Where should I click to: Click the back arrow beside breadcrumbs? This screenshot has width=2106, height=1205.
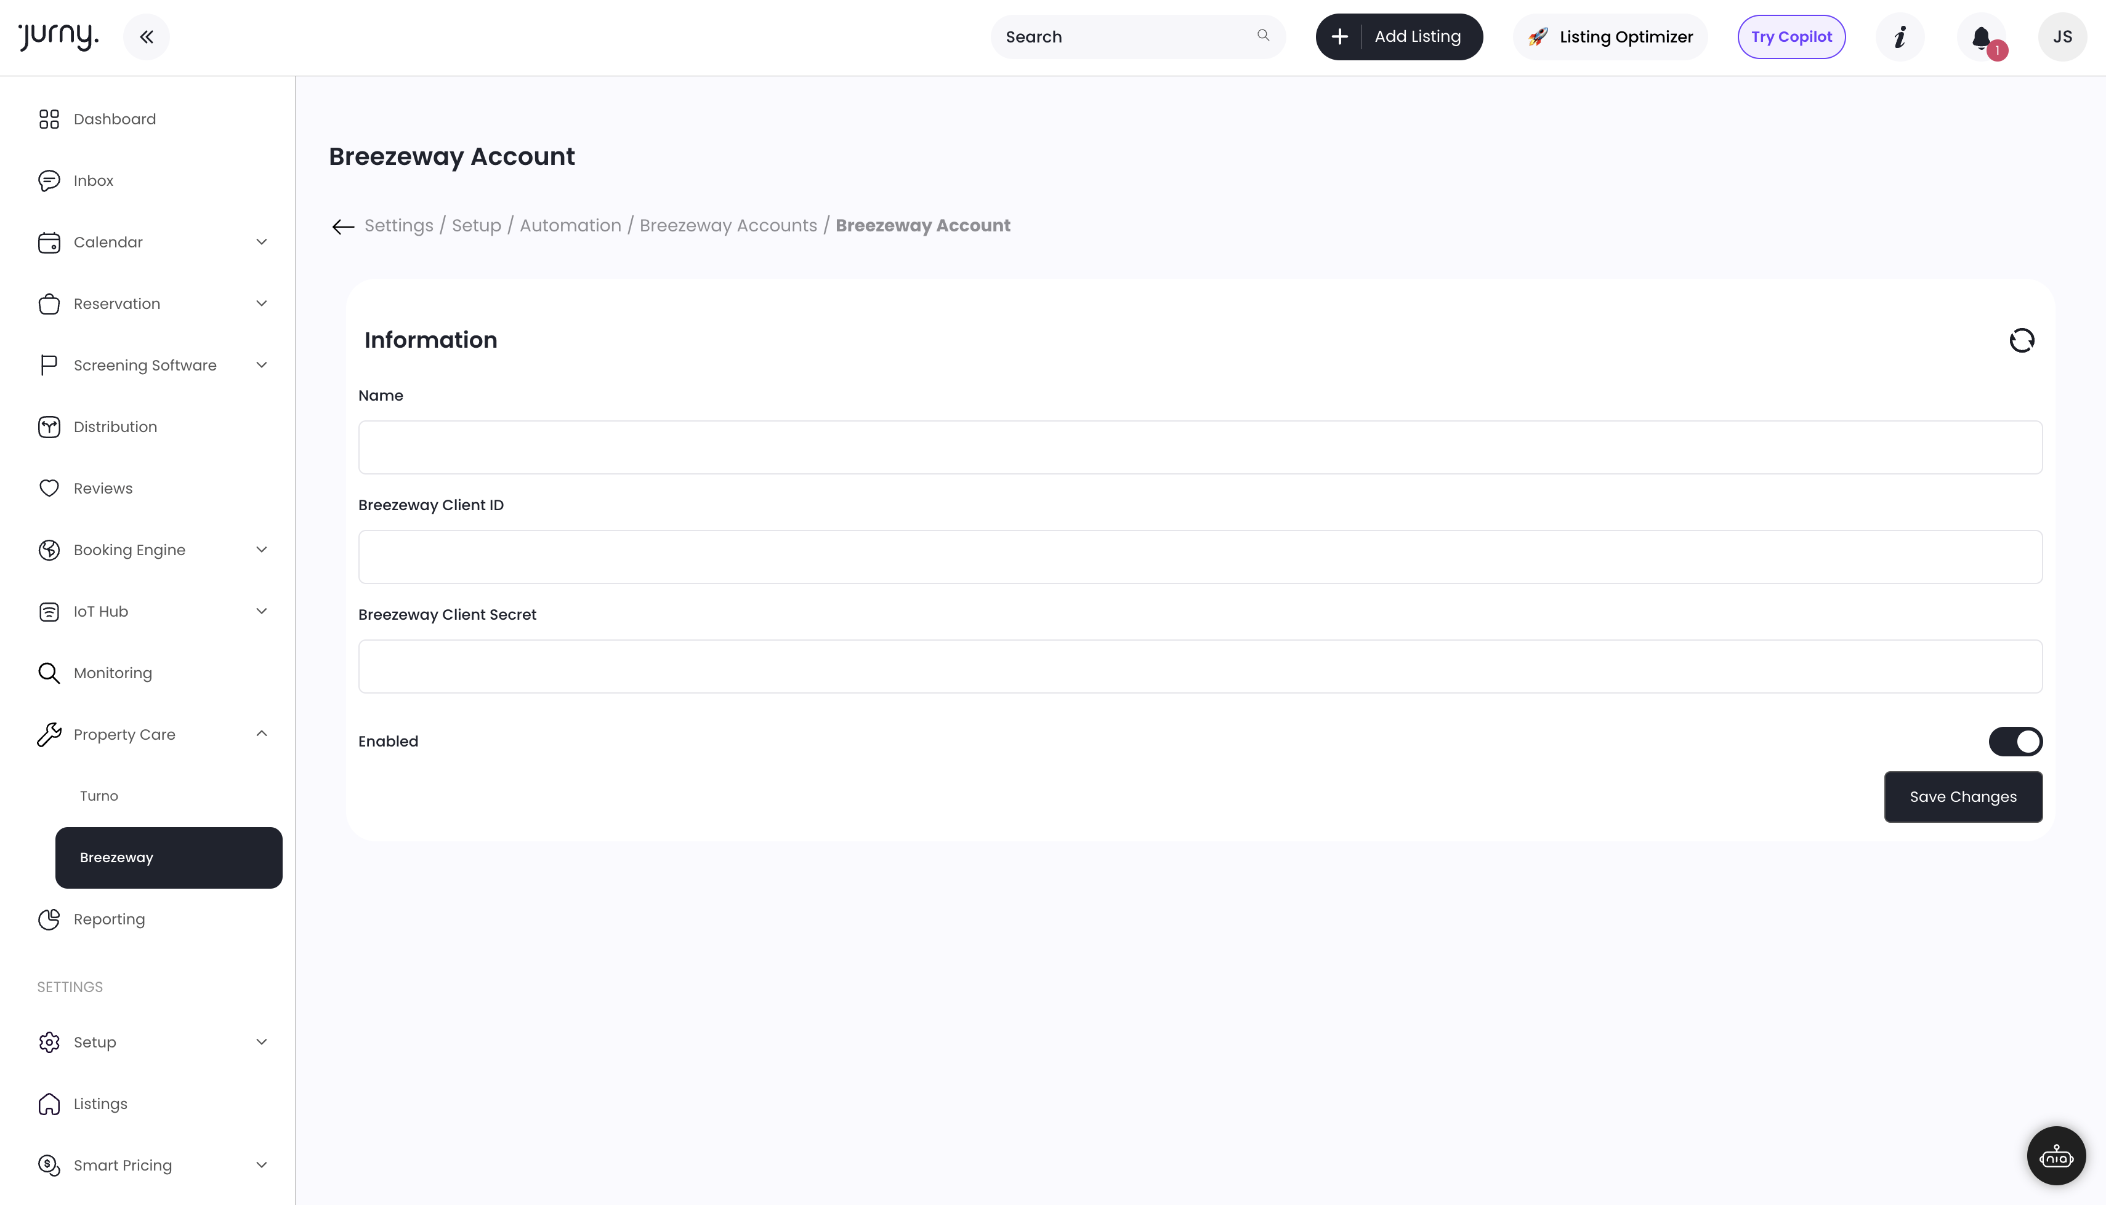click(343, 226)
